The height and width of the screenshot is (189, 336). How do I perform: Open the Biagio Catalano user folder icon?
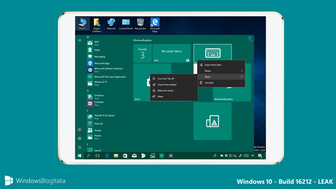click(97, 25)
